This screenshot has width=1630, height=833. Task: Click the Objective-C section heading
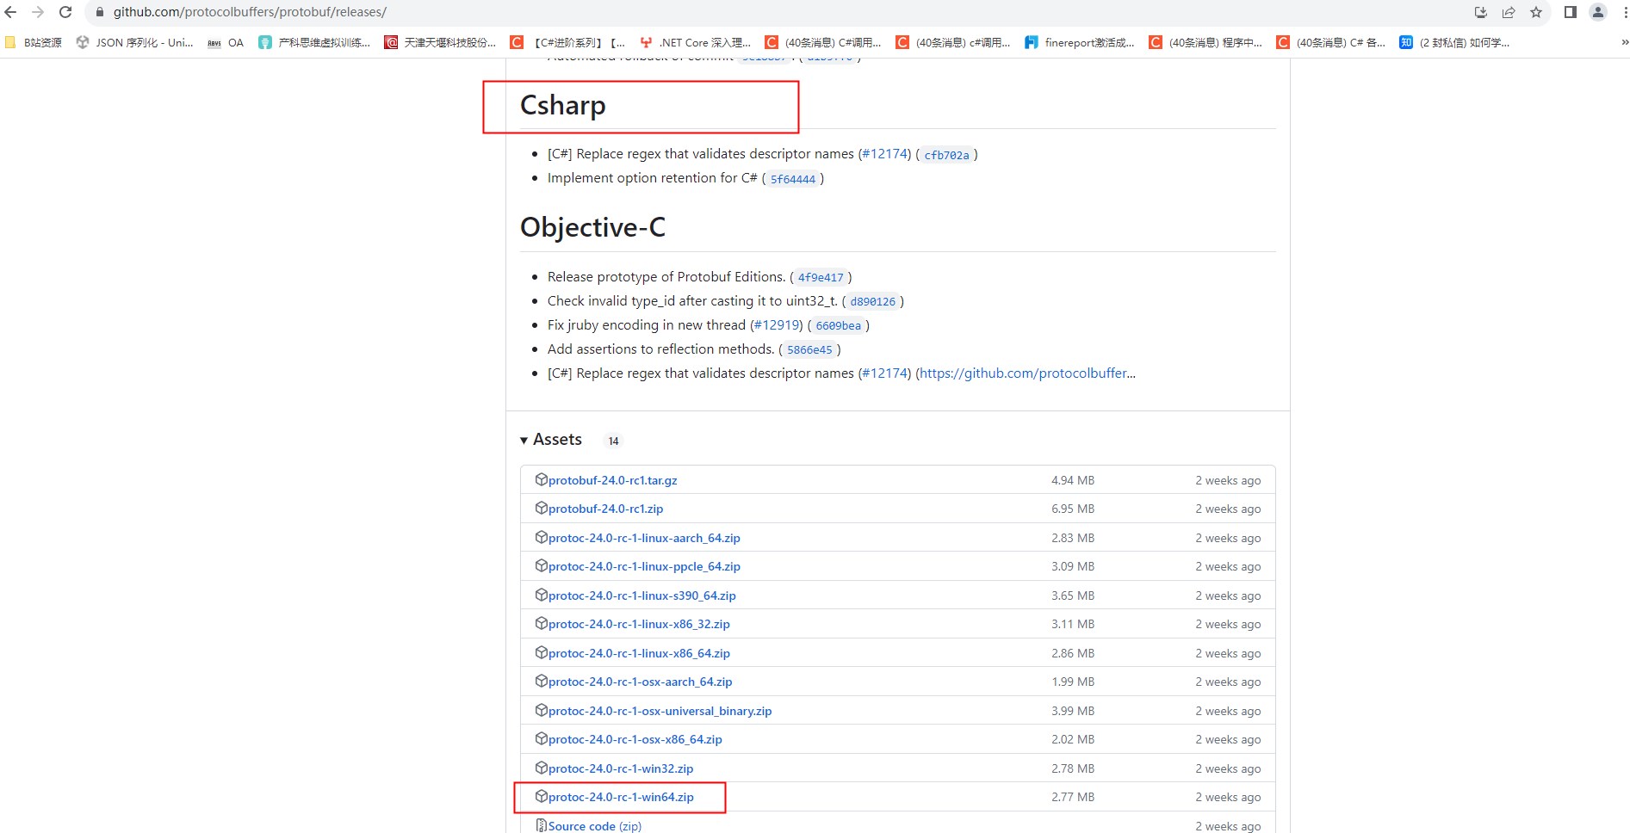tap(592, 227)
